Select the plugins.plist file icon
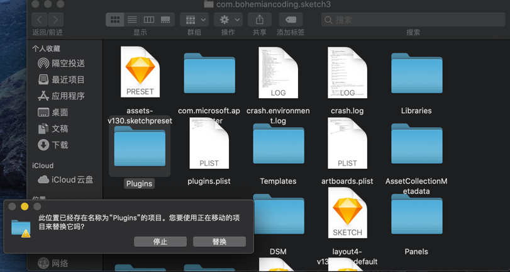Image resolution: width=510 pixels, height=272 pixels. point(209,144)
